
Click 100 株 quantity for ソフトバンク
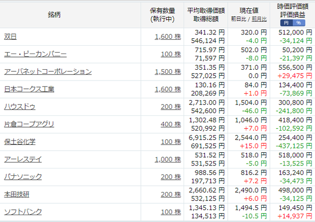pos(171,212)
